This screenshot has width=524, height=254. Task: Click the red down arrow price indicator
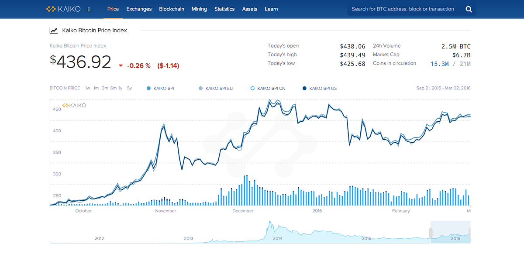coord(121,66)
